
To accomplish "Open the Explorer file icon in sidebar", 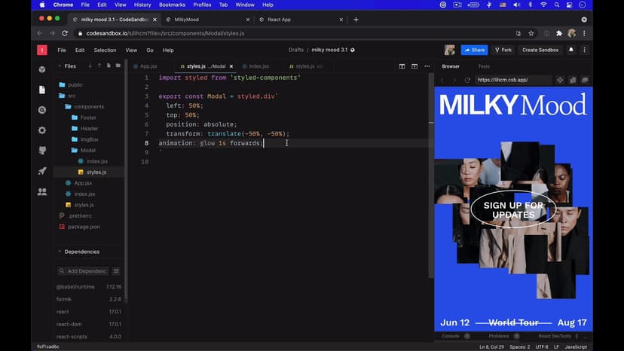I will 42,90.
